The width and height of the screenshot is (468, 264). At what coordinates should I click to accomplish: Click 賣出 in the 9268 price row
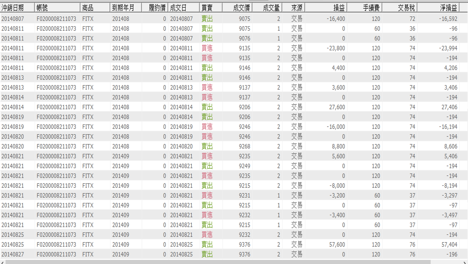(x=207, y=146)
